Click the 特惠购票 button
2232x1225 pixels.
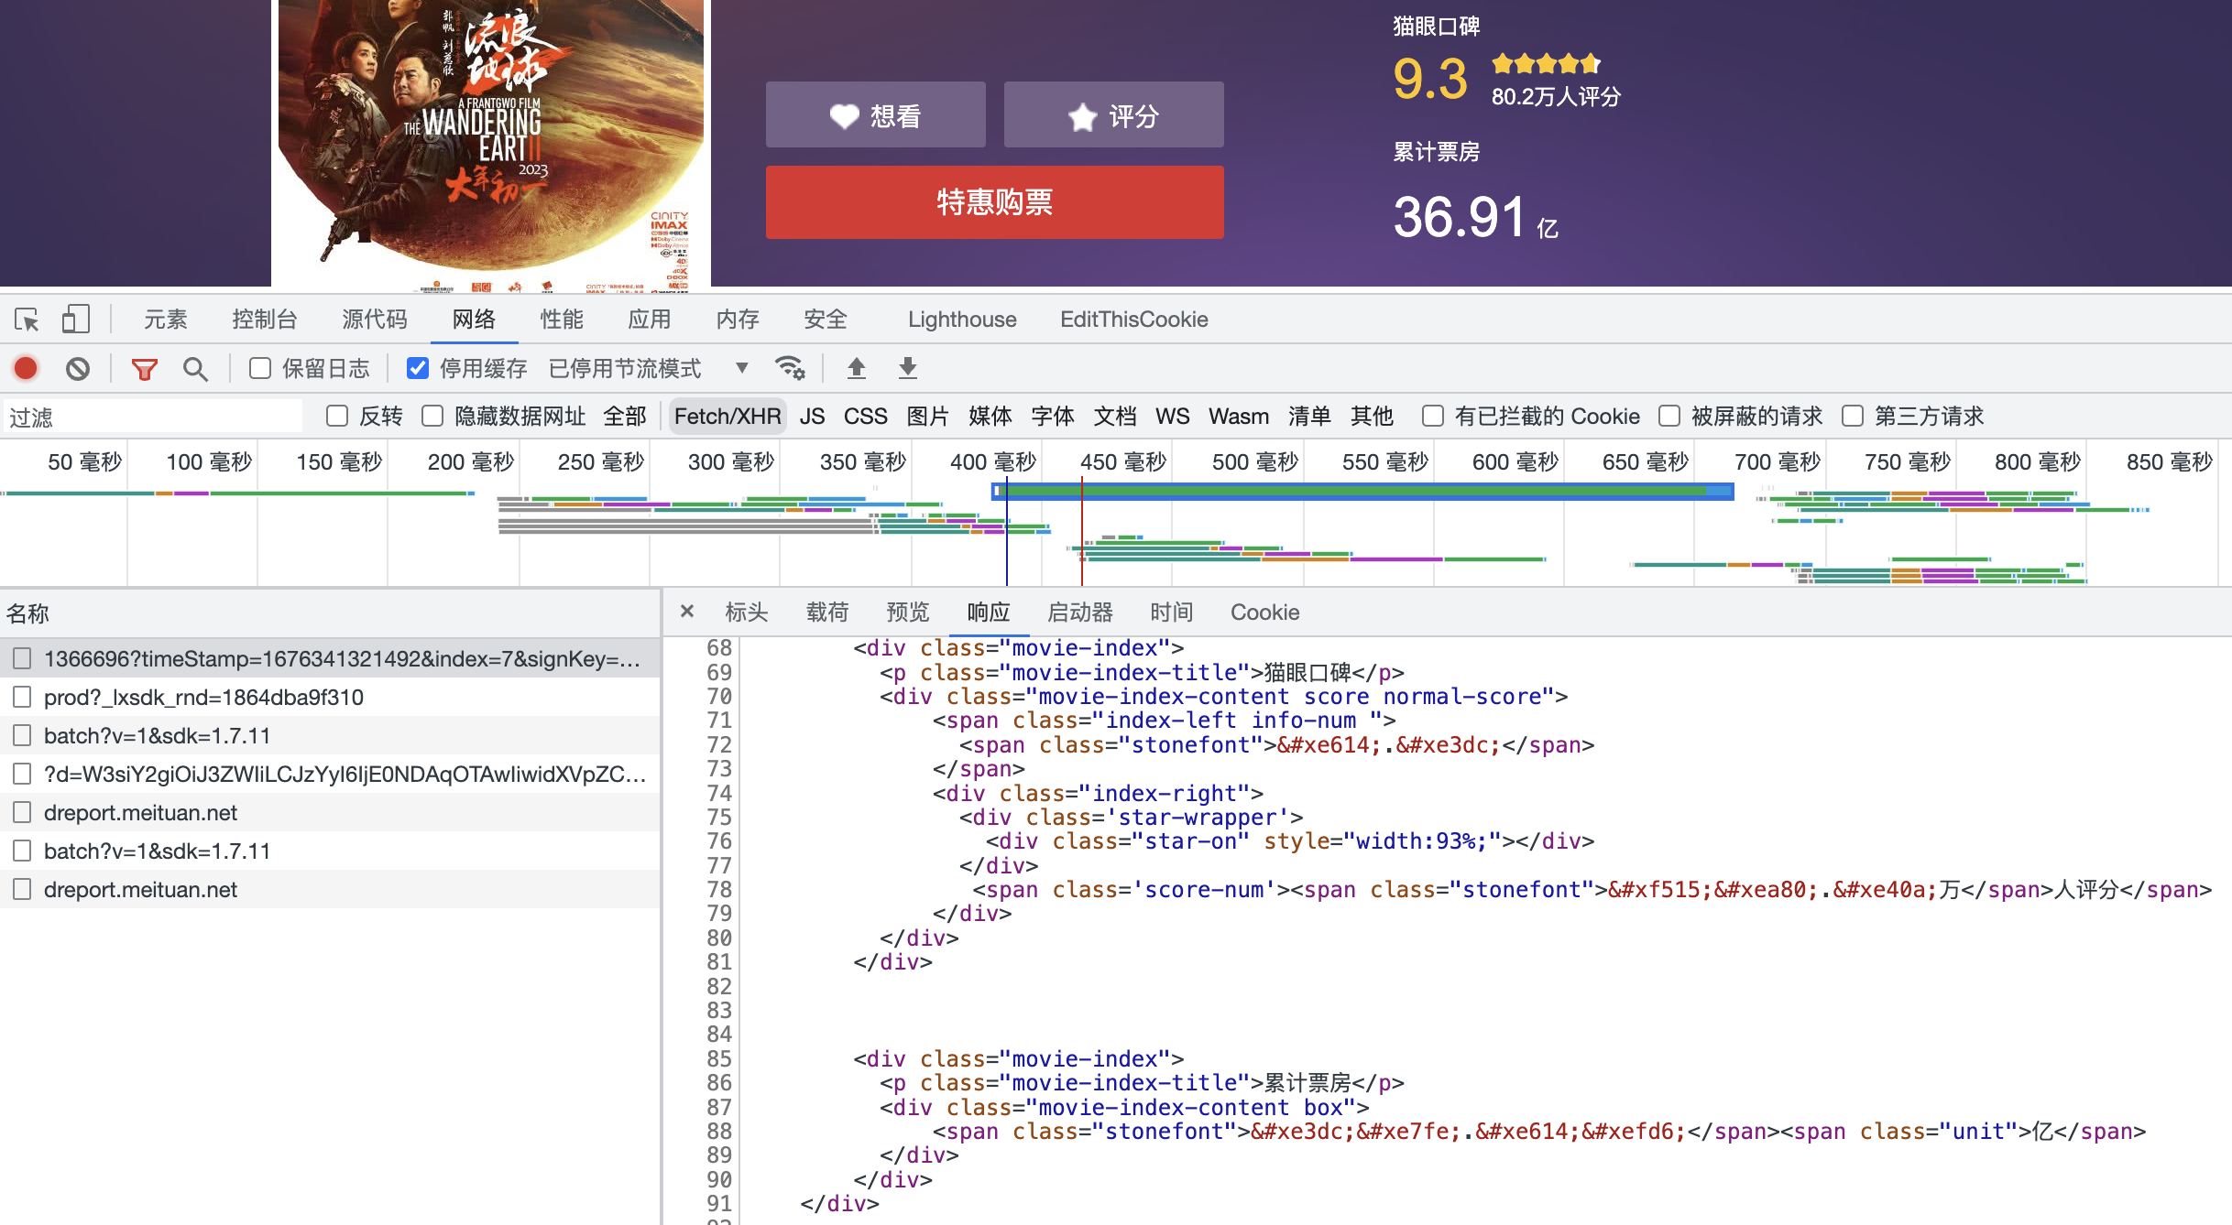tap(994, 202)
